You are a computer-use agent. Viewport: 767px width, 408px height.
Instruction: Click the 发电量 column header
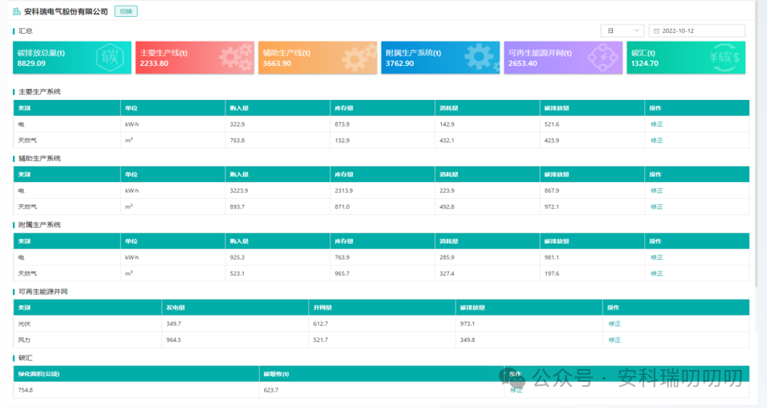(175, 308)
